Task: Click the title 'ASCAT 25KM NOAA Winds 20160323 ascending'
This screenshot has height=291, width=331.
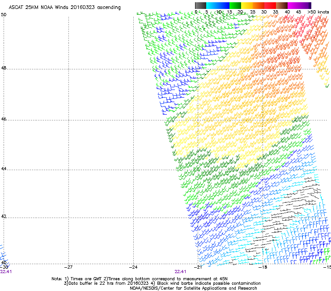Action: coord(64,8)
